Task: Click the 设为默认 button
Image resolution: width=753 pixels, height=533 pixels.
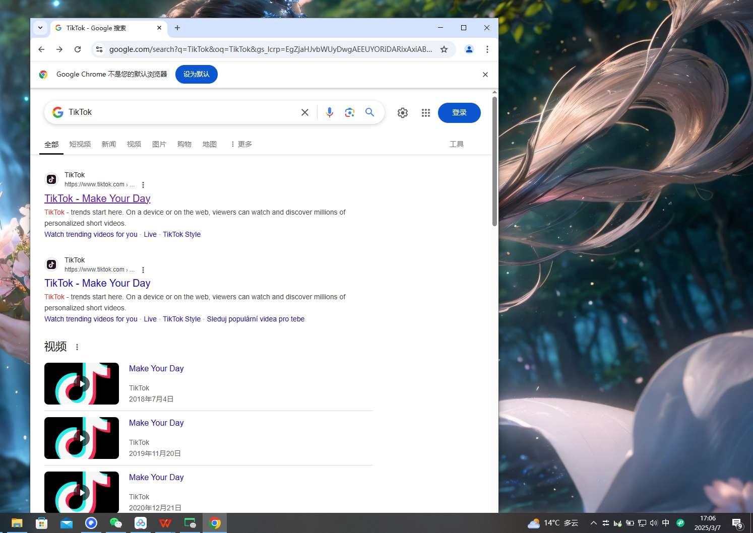Action: click(197, 74)
